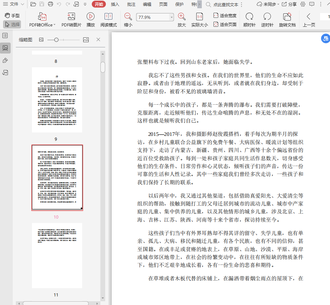
Task: Click the 点此查找文本 search field
Action: pyautogui.click(x=225, y=4)
